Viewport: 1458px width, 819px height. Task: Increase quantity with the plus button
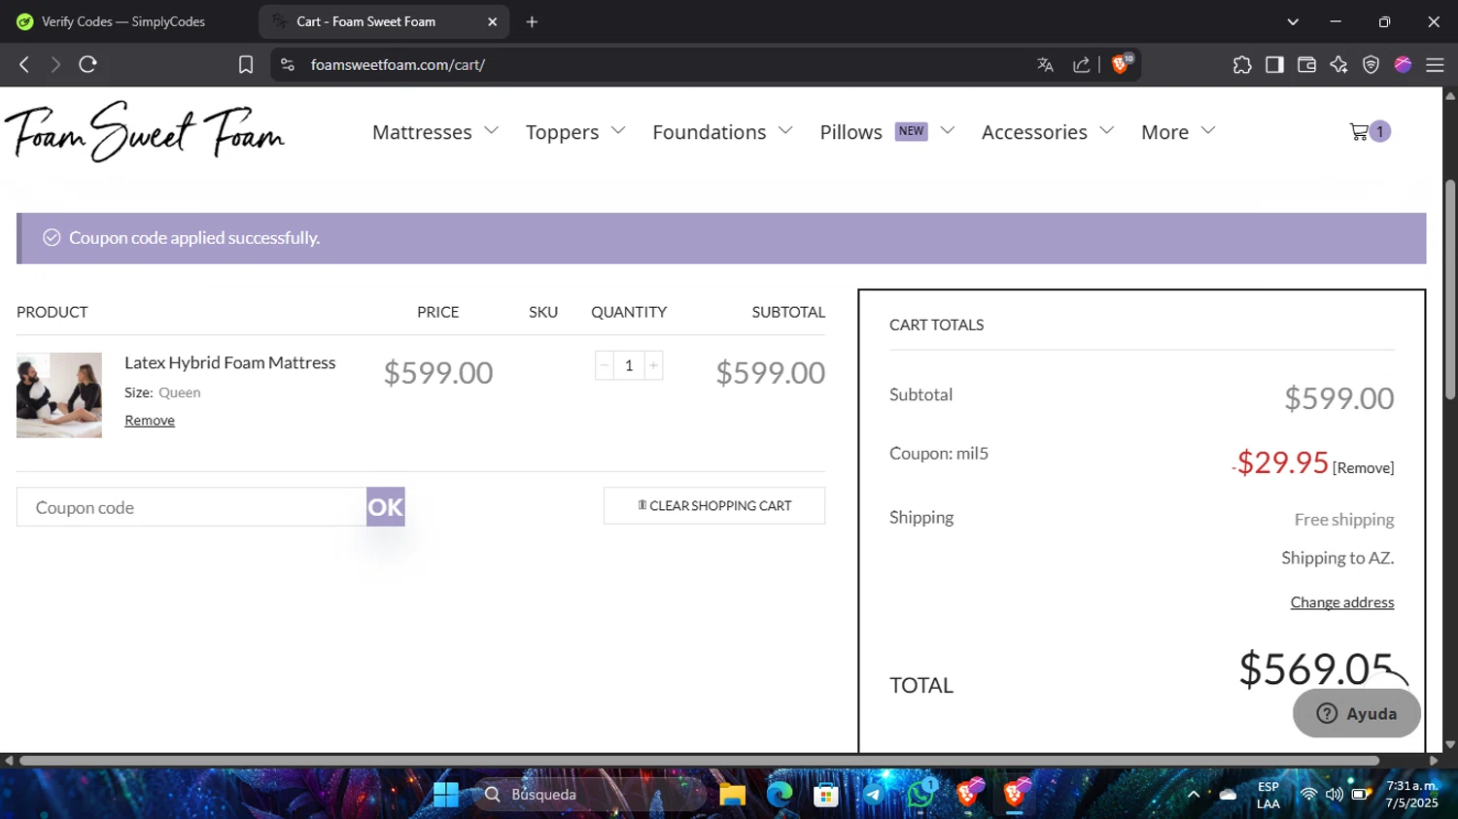pyautogui.click(x=653, y=365)
